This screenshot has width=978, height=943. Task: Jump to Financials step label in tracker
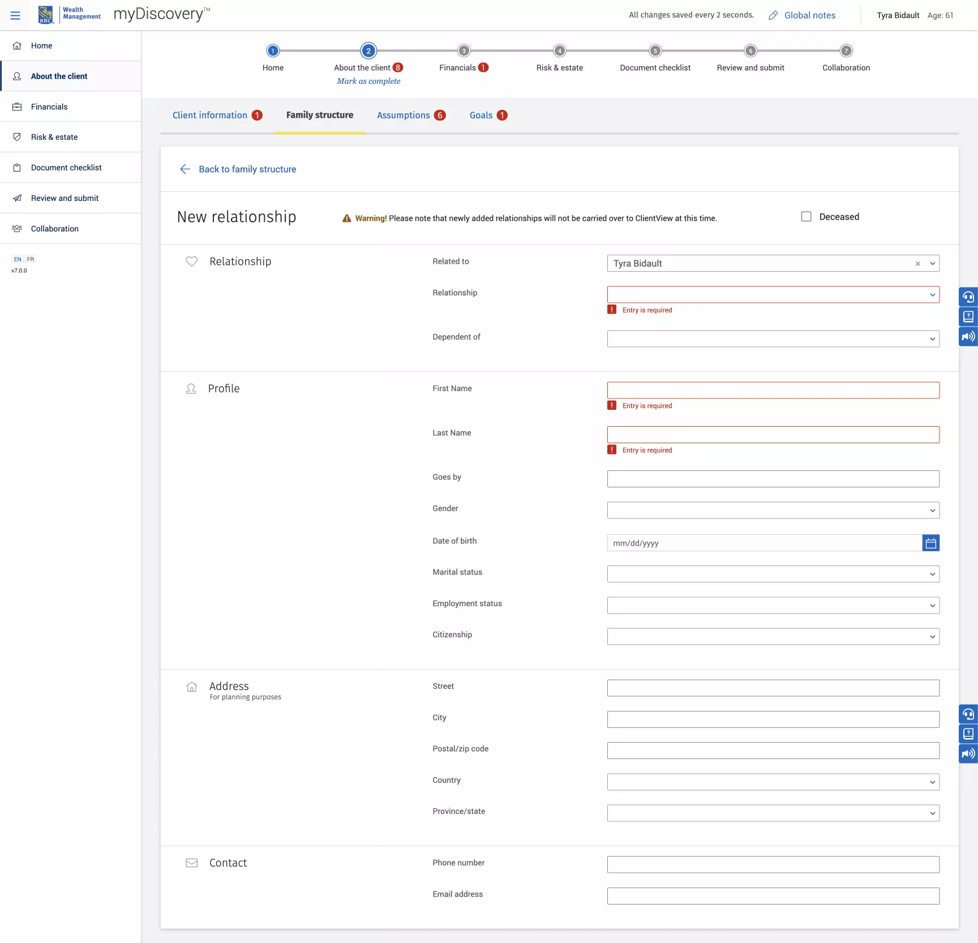point(457,68)
